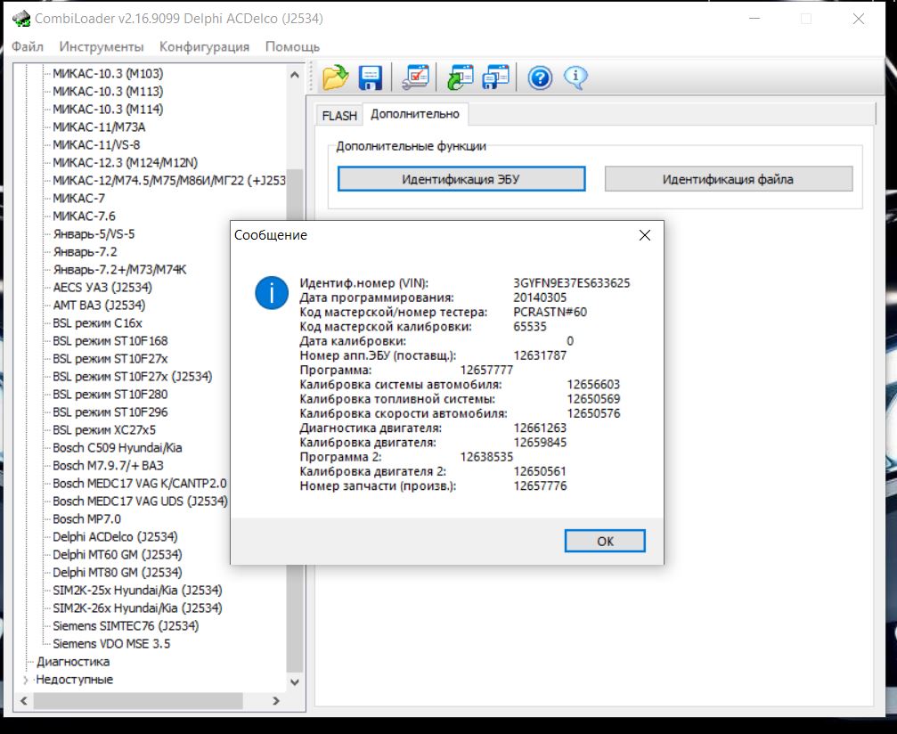
Task: Switch to the FLASH tab
Action: [x=338, y=115]
